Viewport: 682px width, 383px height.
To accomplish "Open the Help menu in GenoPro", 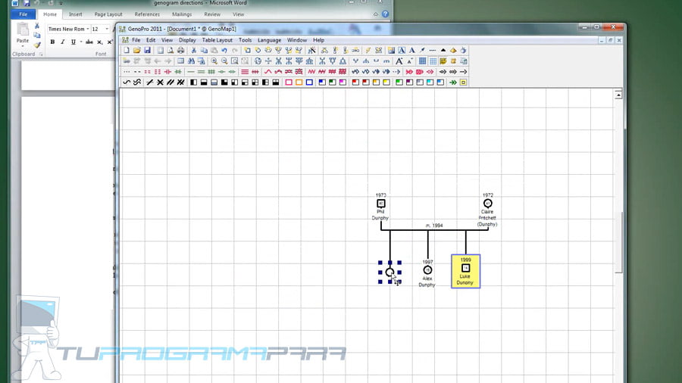I will tap(318, 40).
